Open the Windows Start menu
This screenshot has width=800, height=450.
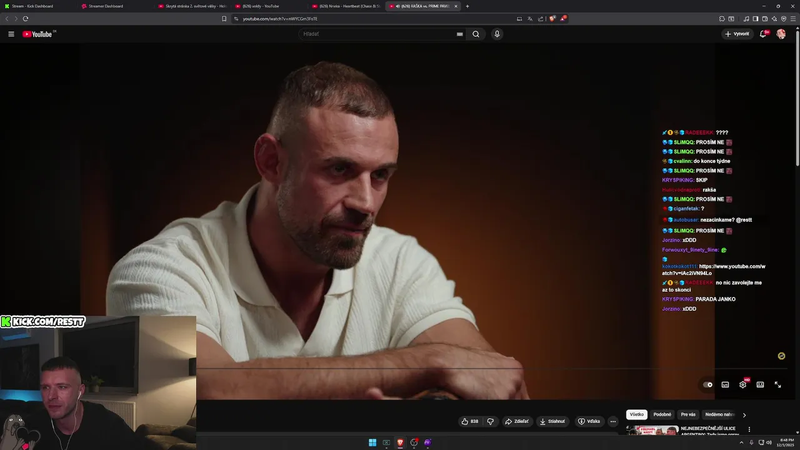click(x=372, y=442)
